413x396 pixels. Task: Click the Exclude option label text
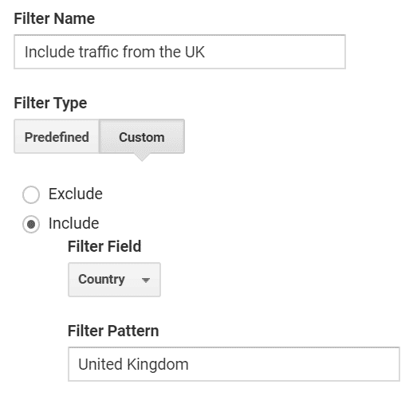coord(76,194)
